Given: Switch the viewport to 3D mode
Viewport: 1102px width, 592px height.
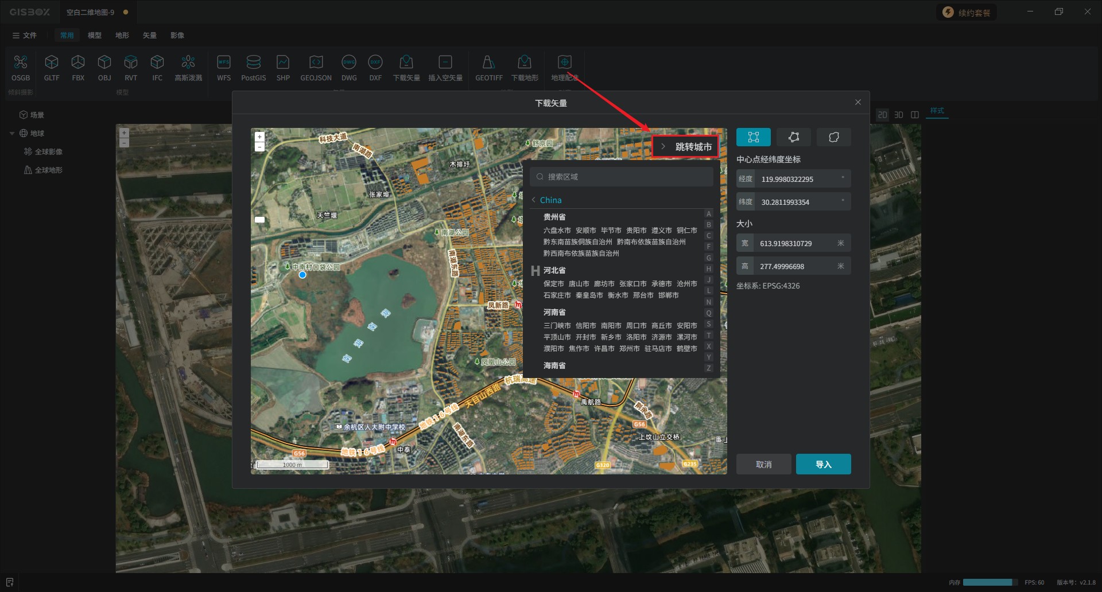Looking at the screenshot, I should 899,115.
